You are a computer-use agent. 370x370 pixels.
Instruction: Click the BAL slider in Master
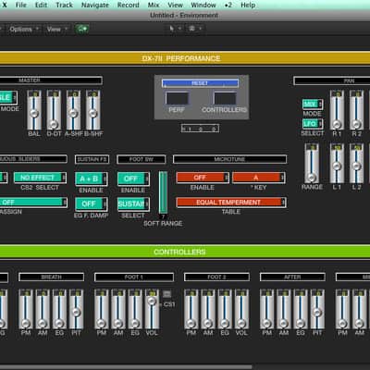pyautogui.click(x=34, y=110)
